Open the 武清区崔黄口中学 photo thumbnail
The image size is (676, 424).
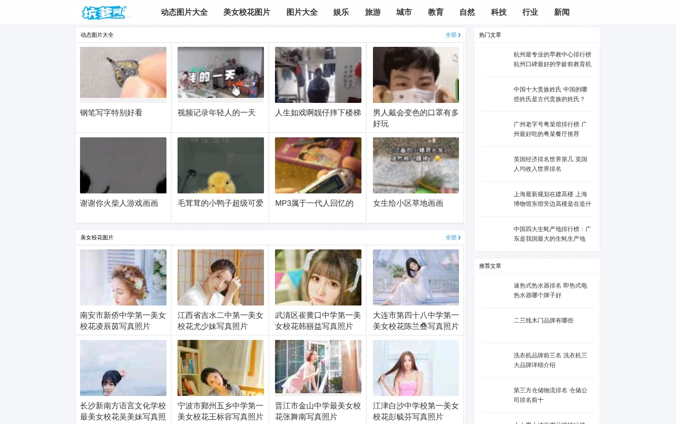coord(318,277)
